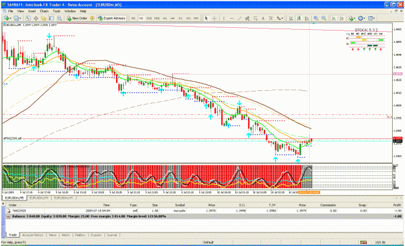The width and height of the screenshot is (405, 246).
Task: Switch to the Journal tab
Action: click(x=112, y=235)
